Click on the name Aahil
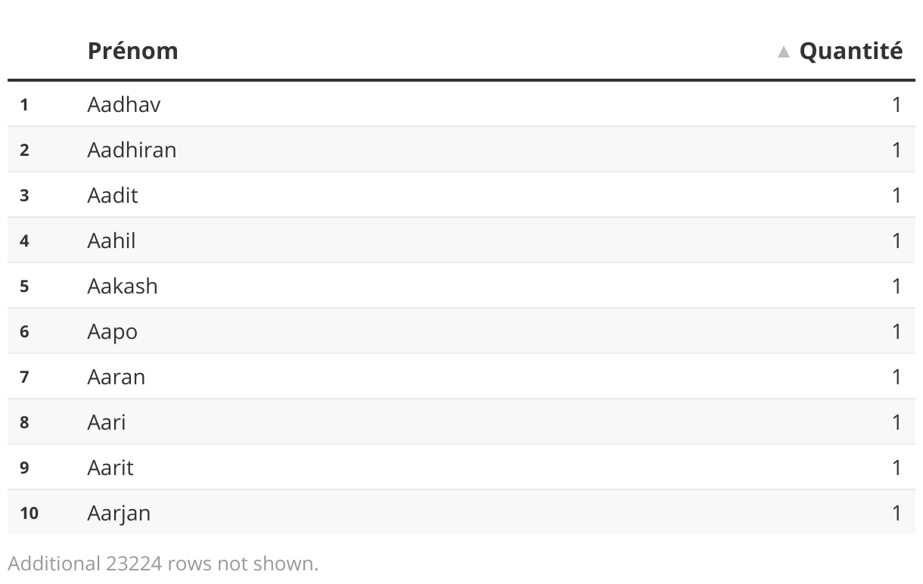The width and height of the screenshot is (923, 584). click(x=111, y=241)
